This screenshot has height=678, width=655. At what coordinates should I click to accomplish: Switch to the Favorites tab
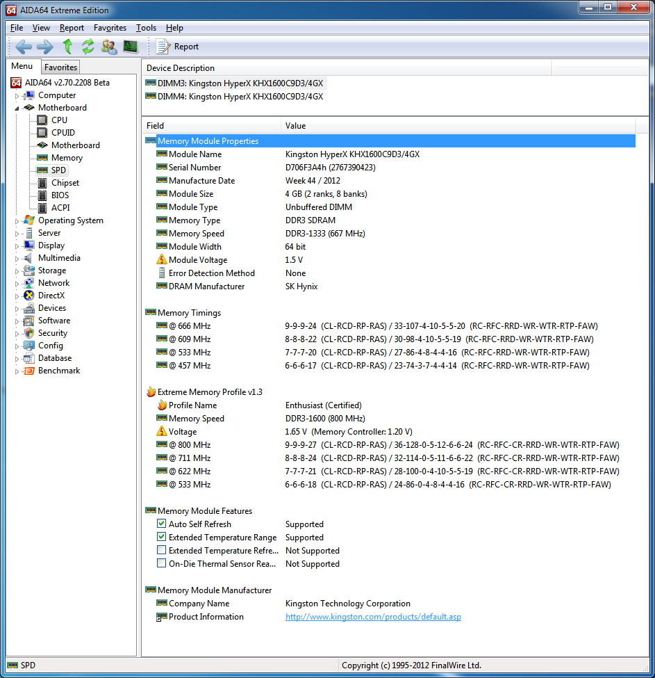click(x=60, y=67)
